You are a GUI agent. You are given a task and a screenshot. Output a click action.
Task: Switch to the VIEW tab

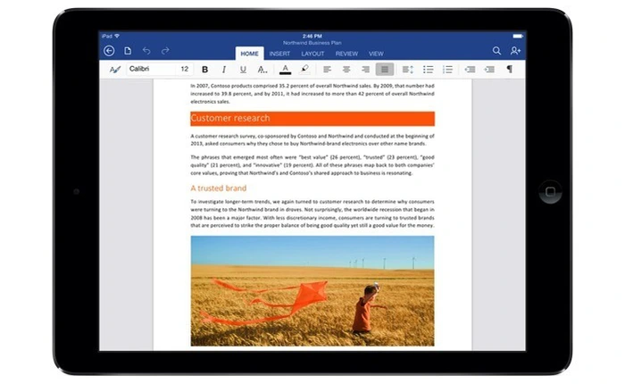[376, 54]
